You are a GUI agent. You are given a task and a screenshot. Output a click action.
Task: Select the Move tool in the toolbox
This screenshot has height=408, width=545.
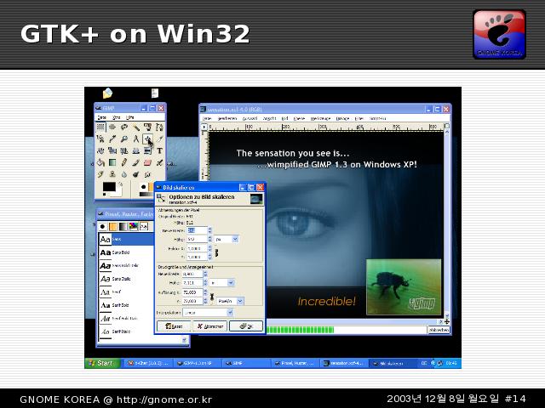(147, 139)
